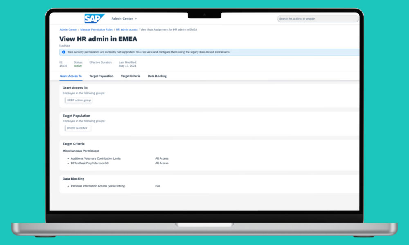Switch to the Target Criteria tab
This screenshot has height=245, width=409.
[x=130, y=76]
